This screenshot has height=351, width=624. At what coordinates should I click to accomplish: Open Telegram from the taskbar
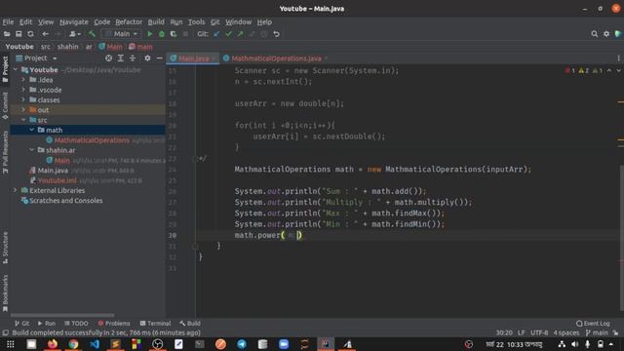click(242, 344)
